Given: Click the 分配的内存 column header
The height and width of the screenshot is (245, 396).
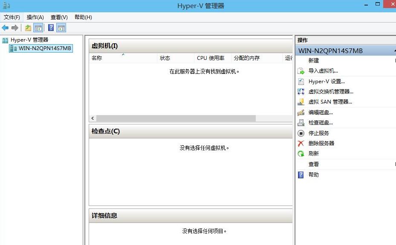Looking at the screenshot, I should (257, 58).
